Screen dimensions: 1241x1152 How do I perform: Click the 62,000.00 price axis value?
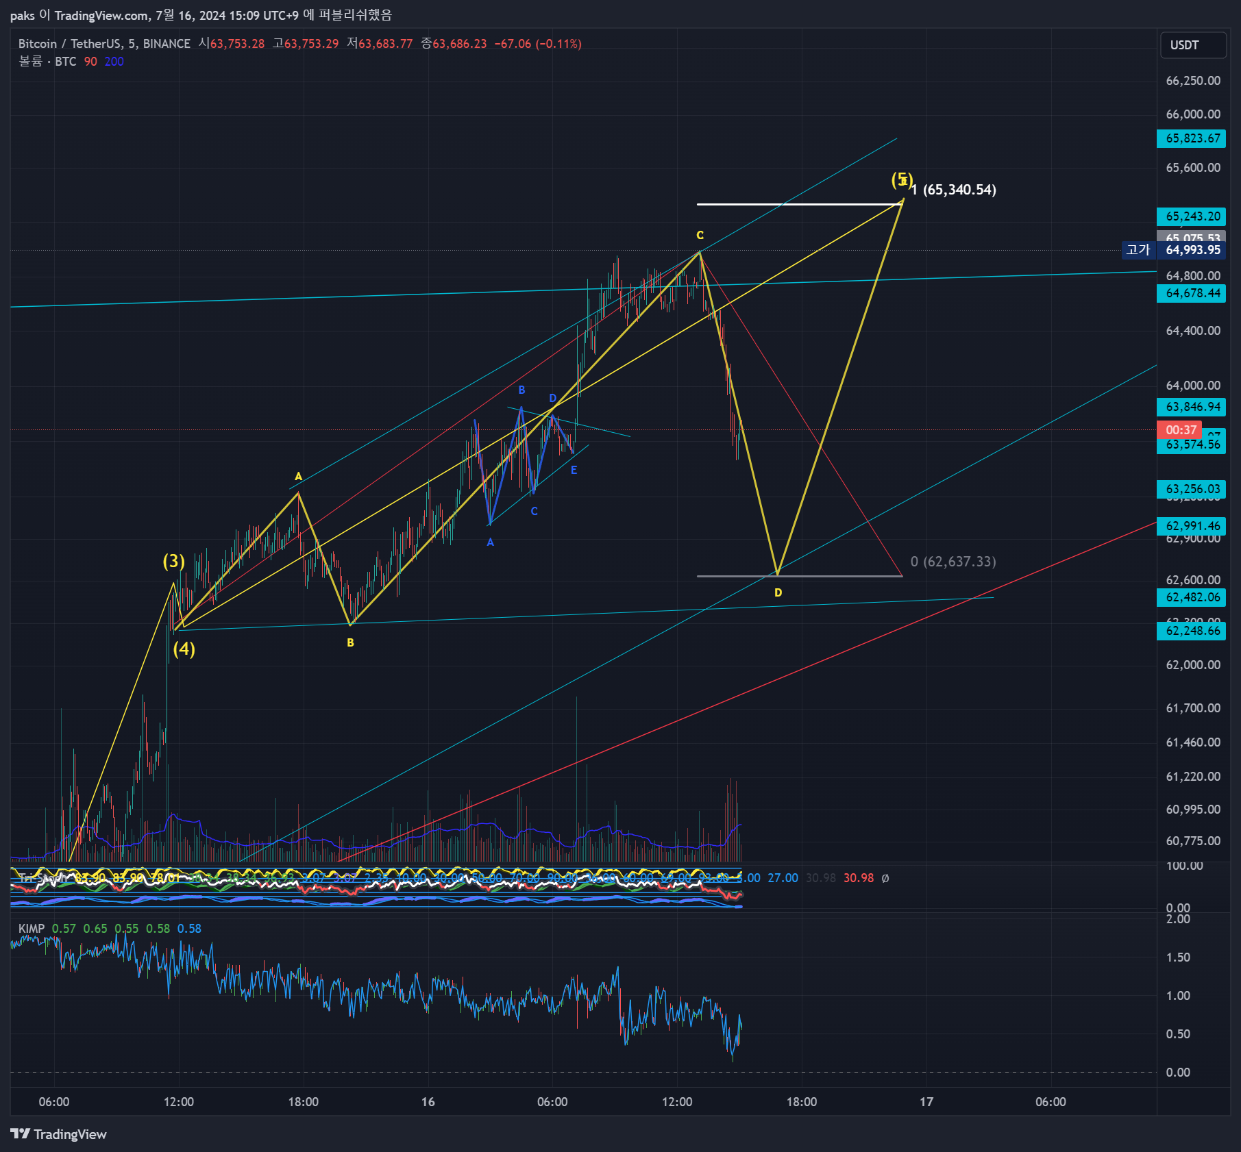[1193, 665]
